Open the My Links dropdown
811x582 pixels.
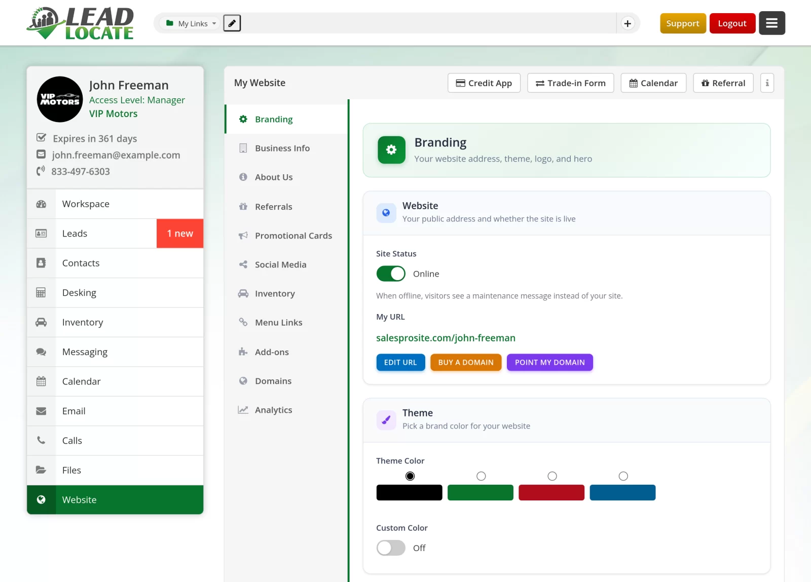coord(190,23)
